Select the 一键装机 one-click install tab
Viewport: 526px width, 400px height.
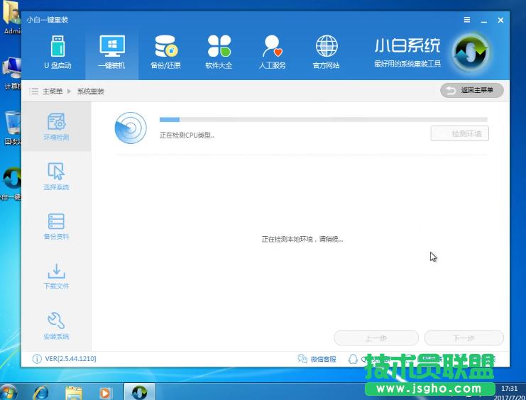111,53
